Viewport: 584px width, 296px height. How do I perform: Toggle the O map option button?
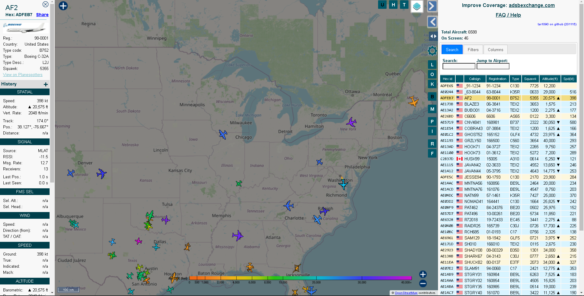click(432, 74)
